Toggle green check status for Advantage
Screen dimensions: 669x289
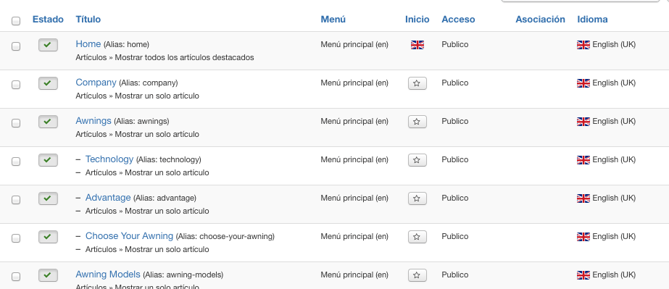point(48,198)
